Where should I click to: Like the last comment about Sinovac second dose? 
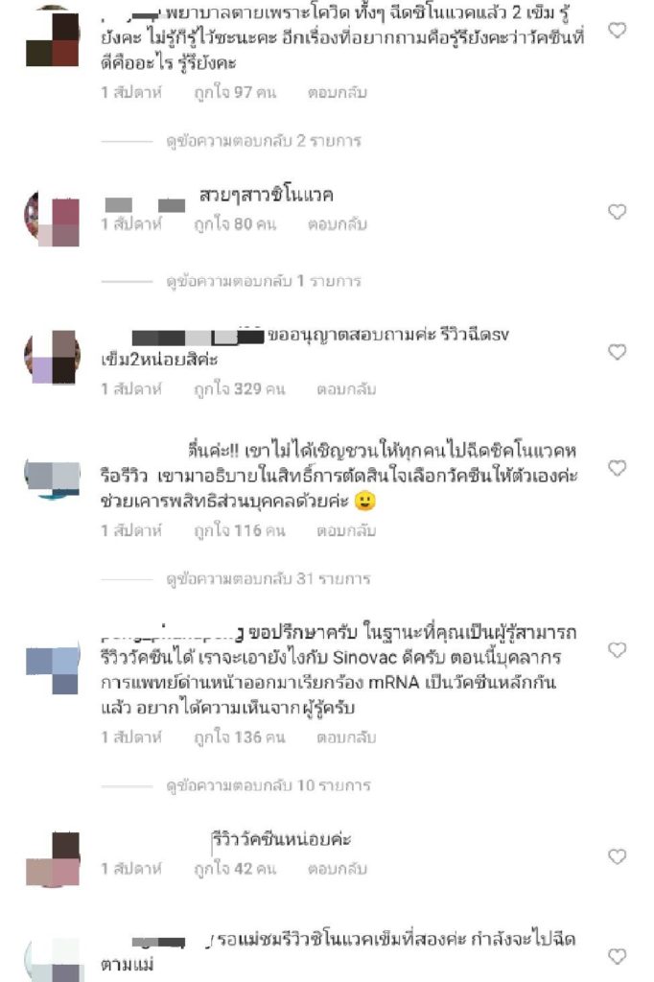tap(617, 956)
